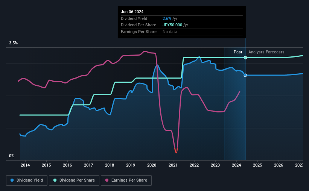
Task: Click the 0% y-axis label
Action: pos(12,156)
